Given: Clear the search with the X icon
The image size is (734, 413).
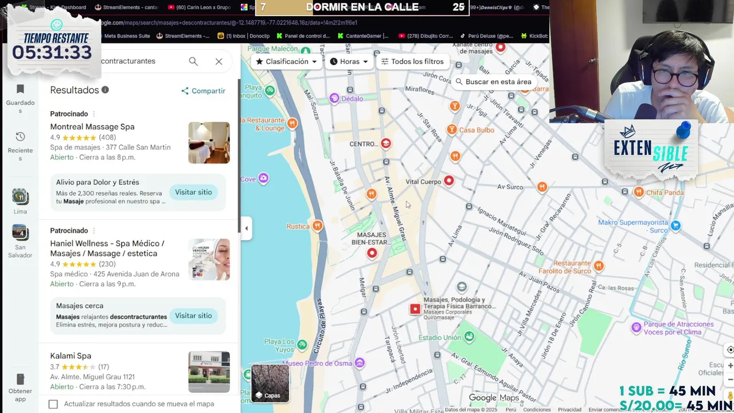Looking at the screenshot, I should [x=219, y=61].
